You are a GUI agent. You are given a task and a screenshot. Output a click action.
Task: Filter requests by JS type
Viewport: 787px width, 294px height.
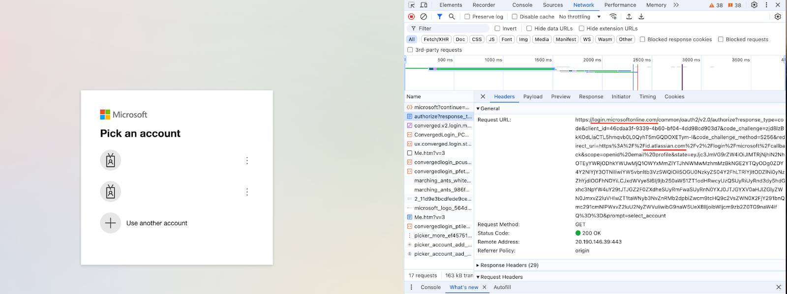[491, 39]
